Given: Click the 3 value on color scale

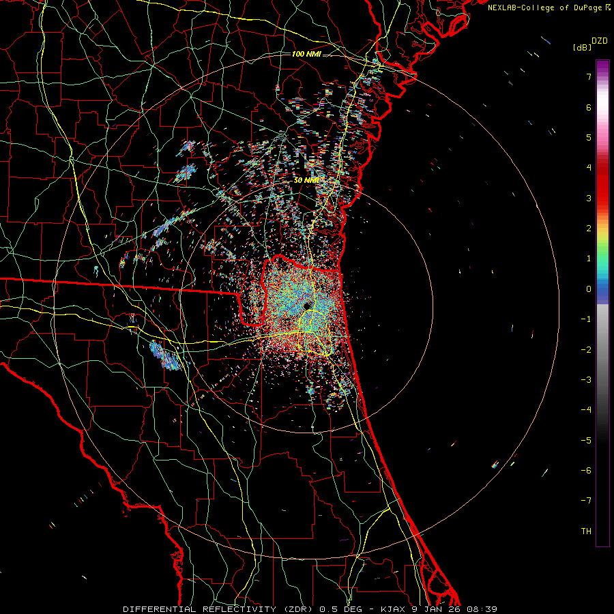Looking at the screenshot, I should coord(589,198).
